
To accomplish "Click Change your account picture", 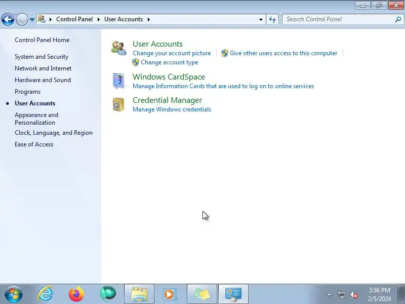I will tap(172, 53).
